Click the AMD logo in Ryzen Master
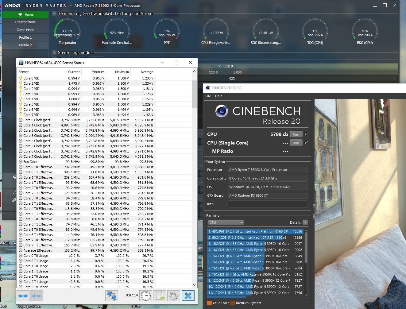Screen dimensions: 406x309 point(12,6)
